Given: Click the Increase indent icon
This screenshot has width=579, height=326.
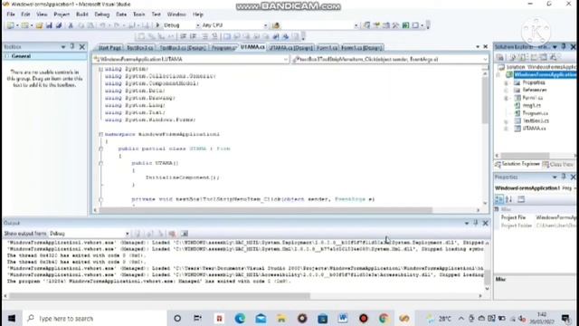Looking at the screenshot, I should tap(193, 36).
